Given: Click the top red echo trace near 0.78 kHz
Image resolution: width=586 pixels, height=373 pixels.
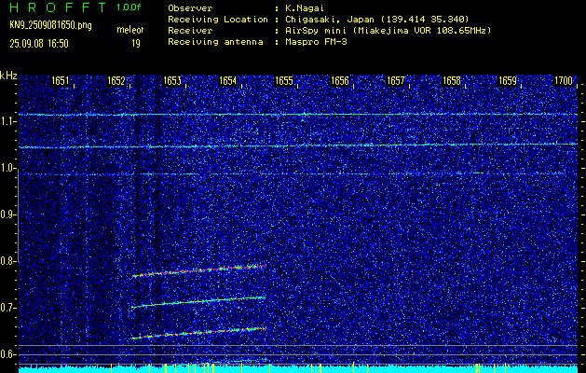Looking at the screenshot, I should click(198, 270).
